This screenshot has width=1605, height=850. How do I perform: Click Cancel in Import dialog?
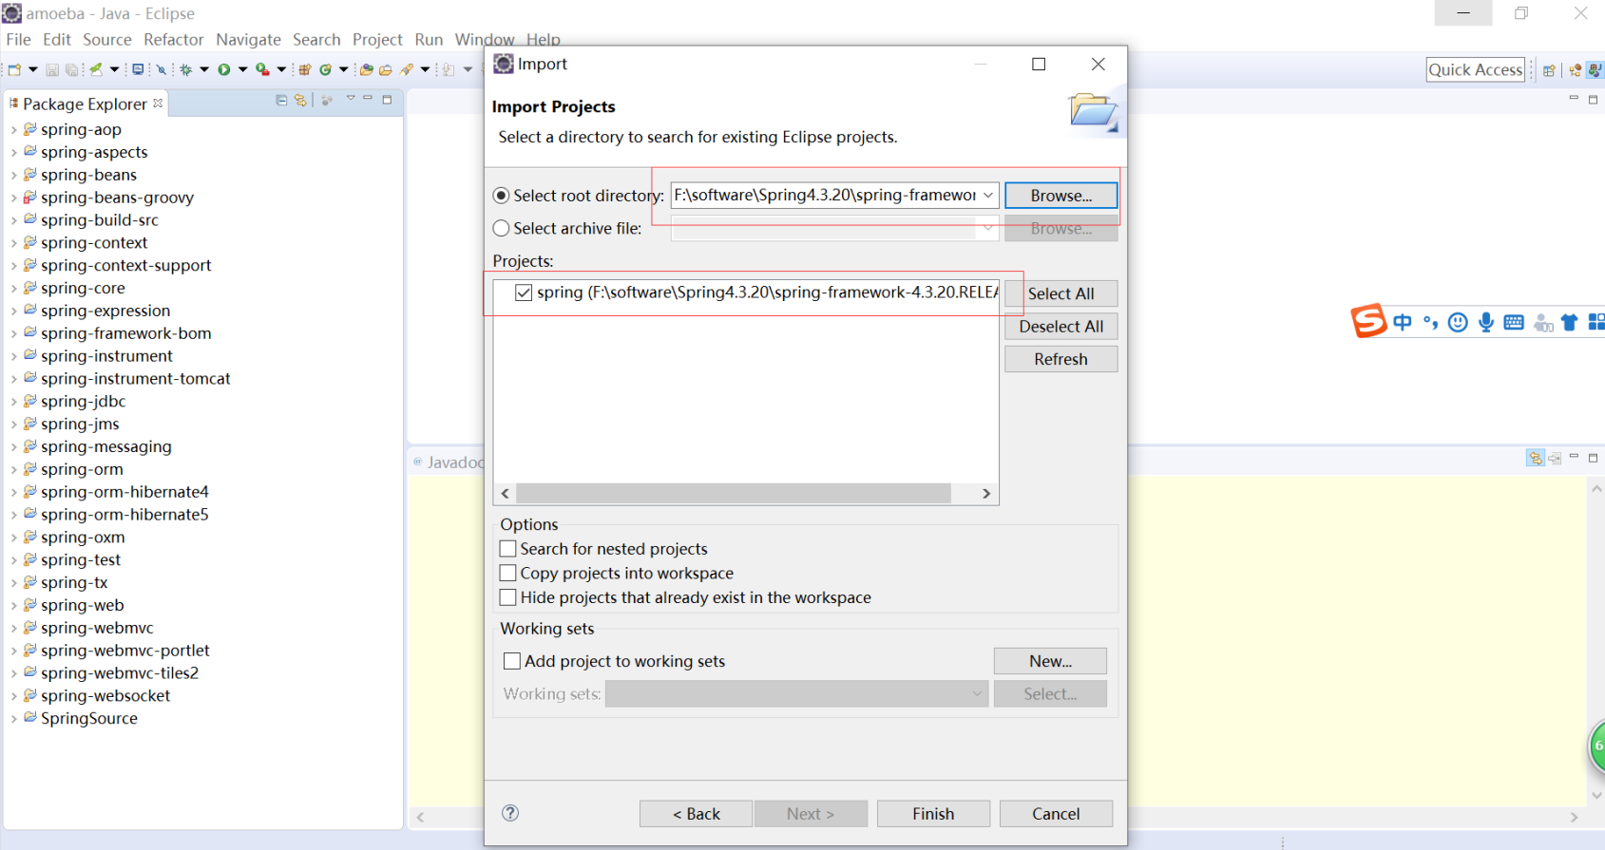pos(1056,814)
